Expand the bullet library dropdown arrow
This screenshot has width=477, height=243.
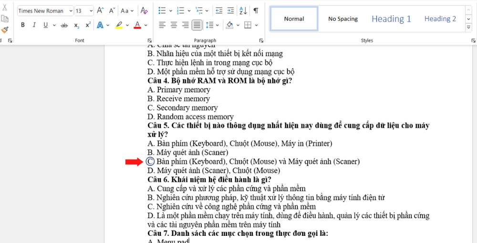[x=170, y=10]
